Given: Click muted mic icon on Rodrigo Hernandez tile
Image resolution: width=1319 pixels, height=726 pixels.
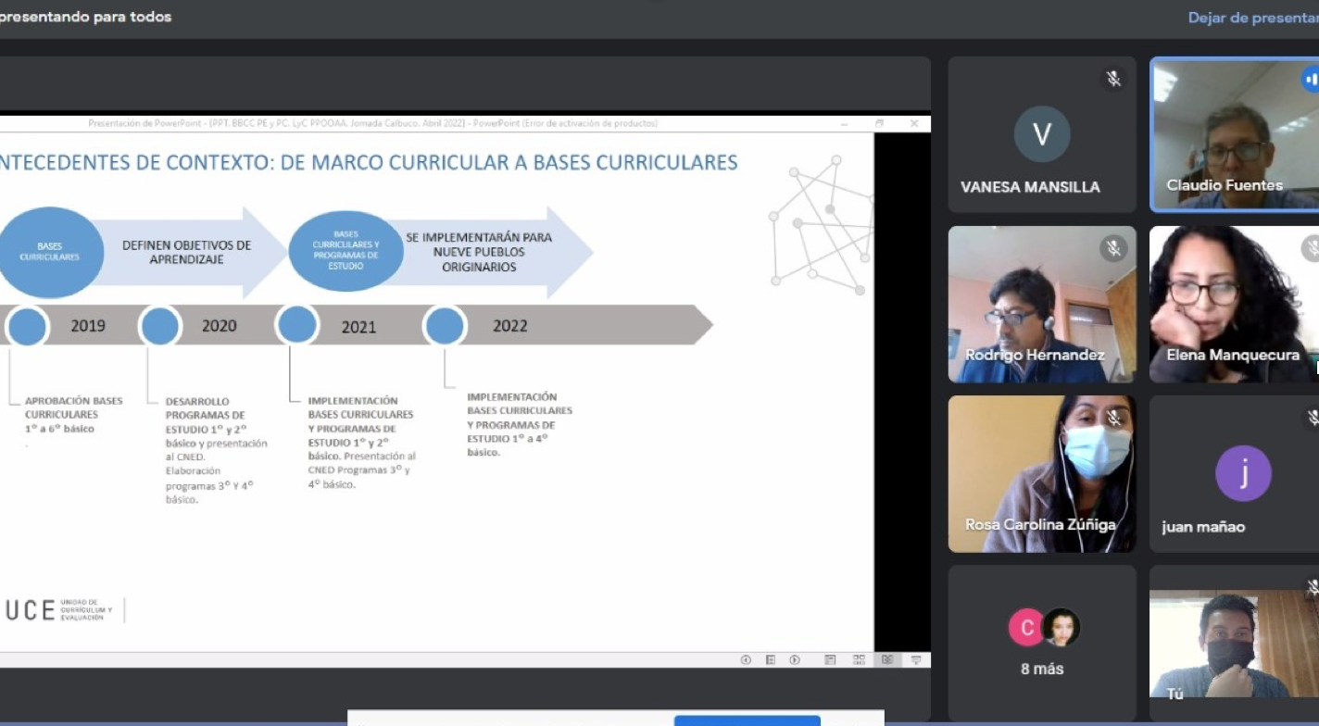Looking at the screenshot, I should pos(1113,248).
